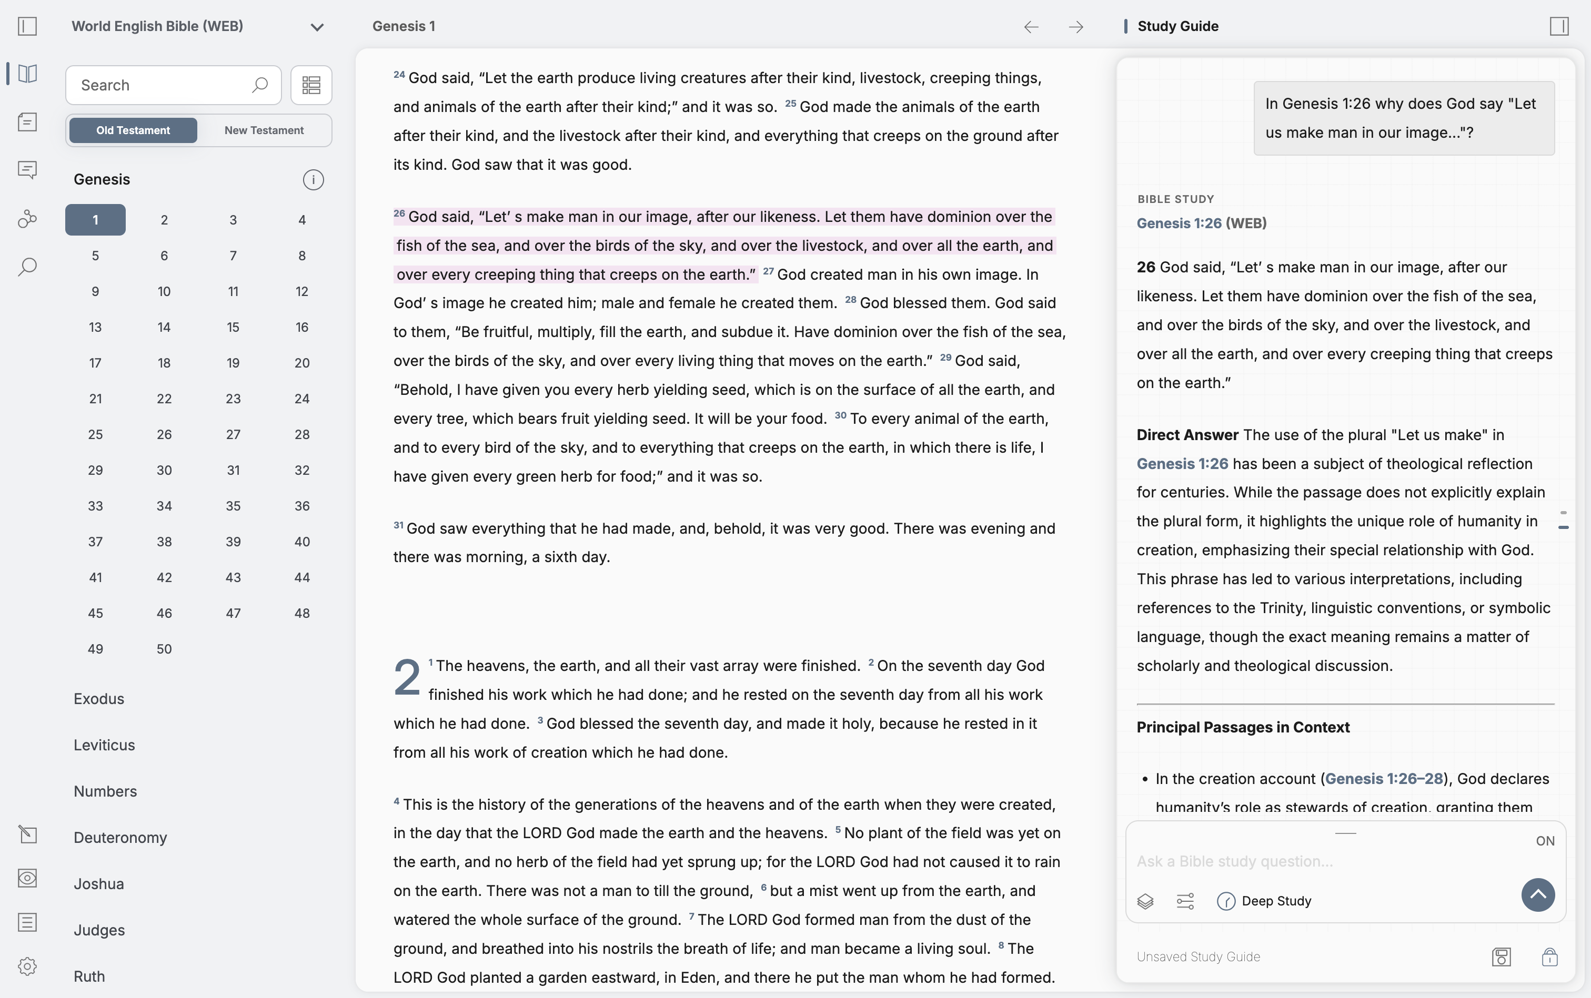
Task: Open Genesis chapter 2 in chapter grid
Action: point(165,220)
